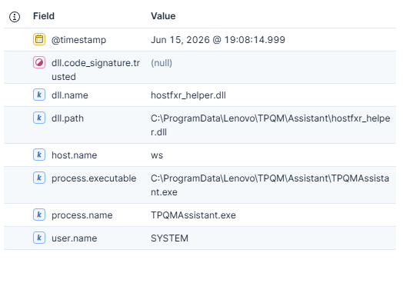Viewport: 403px width, 283px height.
Task: Select the process.name field name
Action: pyautogui.click(x=82, y=215)
